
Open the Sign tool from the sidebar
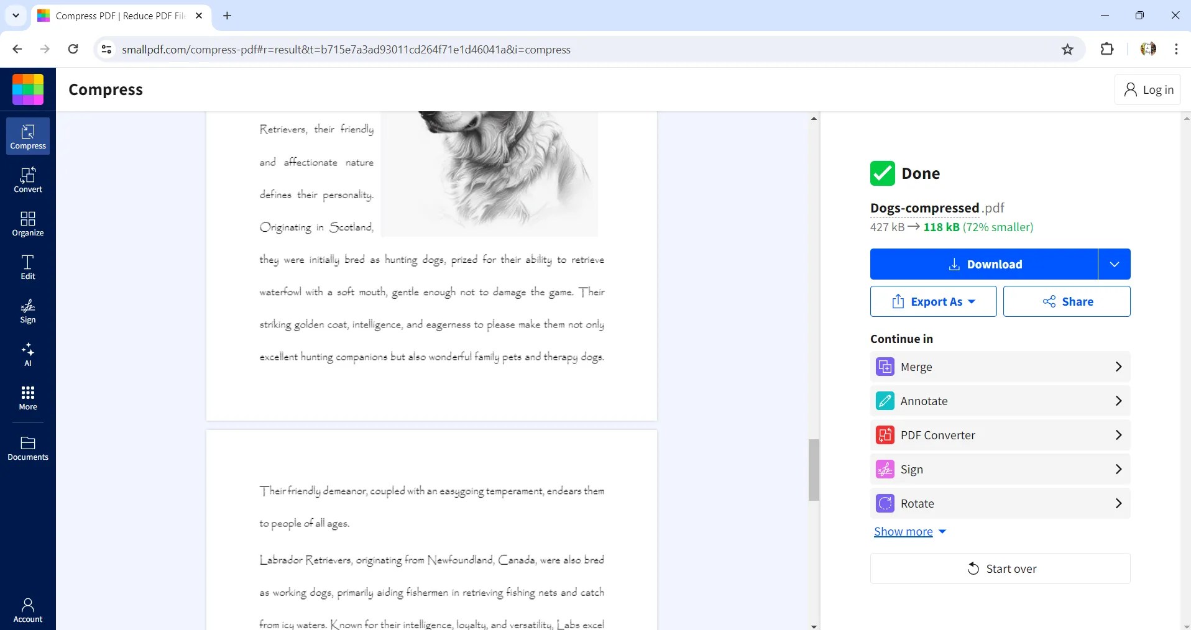click(x=27, y=311)
